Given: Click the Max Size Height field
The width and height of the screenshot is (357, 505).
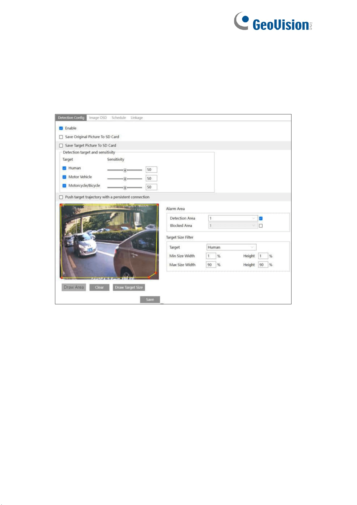Looking at the screenshot, I should click(263, 265).
